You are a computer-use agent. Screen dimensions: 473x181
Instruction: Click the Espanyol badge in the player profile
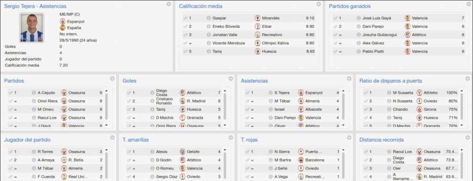[62, 22]
